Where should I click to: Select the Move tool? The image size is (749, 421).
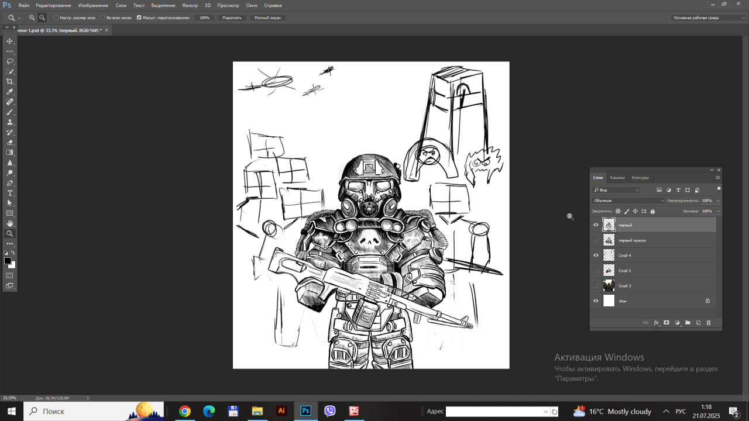point(9,41)
